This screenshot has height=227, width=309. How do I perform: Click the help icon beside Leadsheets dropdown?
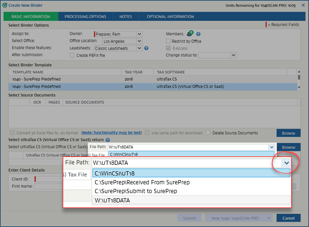coord(146,48)
